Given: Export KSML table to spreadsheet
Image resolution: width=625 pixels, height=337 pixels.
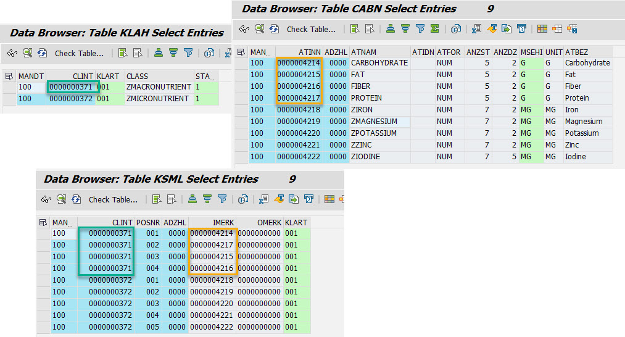Looking at the screenshot, I should click(263, 199).
